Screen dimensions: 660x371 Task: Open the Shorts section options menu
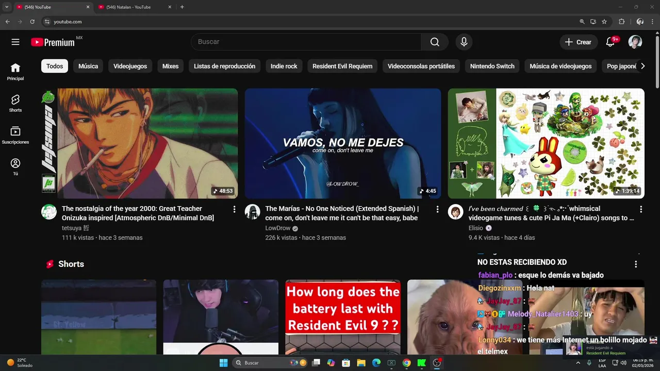pos(636,264)
